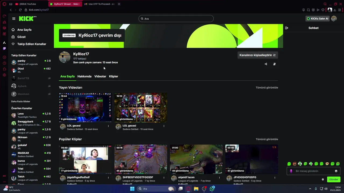Click the ad blocker shield icon
The width and height of the screenshot is (344, 193).
(313, 10)
